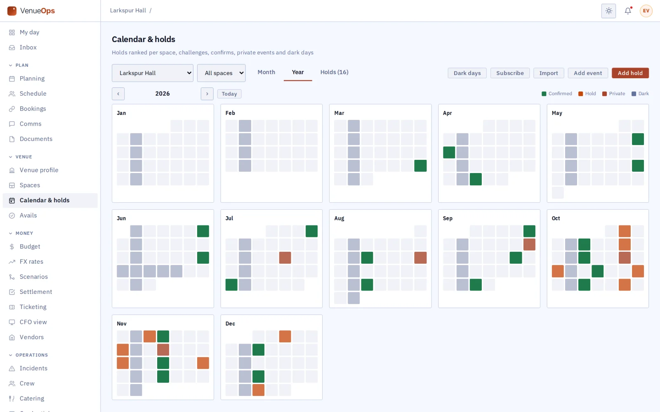This screenshot has height=412, width=660.
Task: Switch to the Holds (16) tab
Action: [334, 72]
